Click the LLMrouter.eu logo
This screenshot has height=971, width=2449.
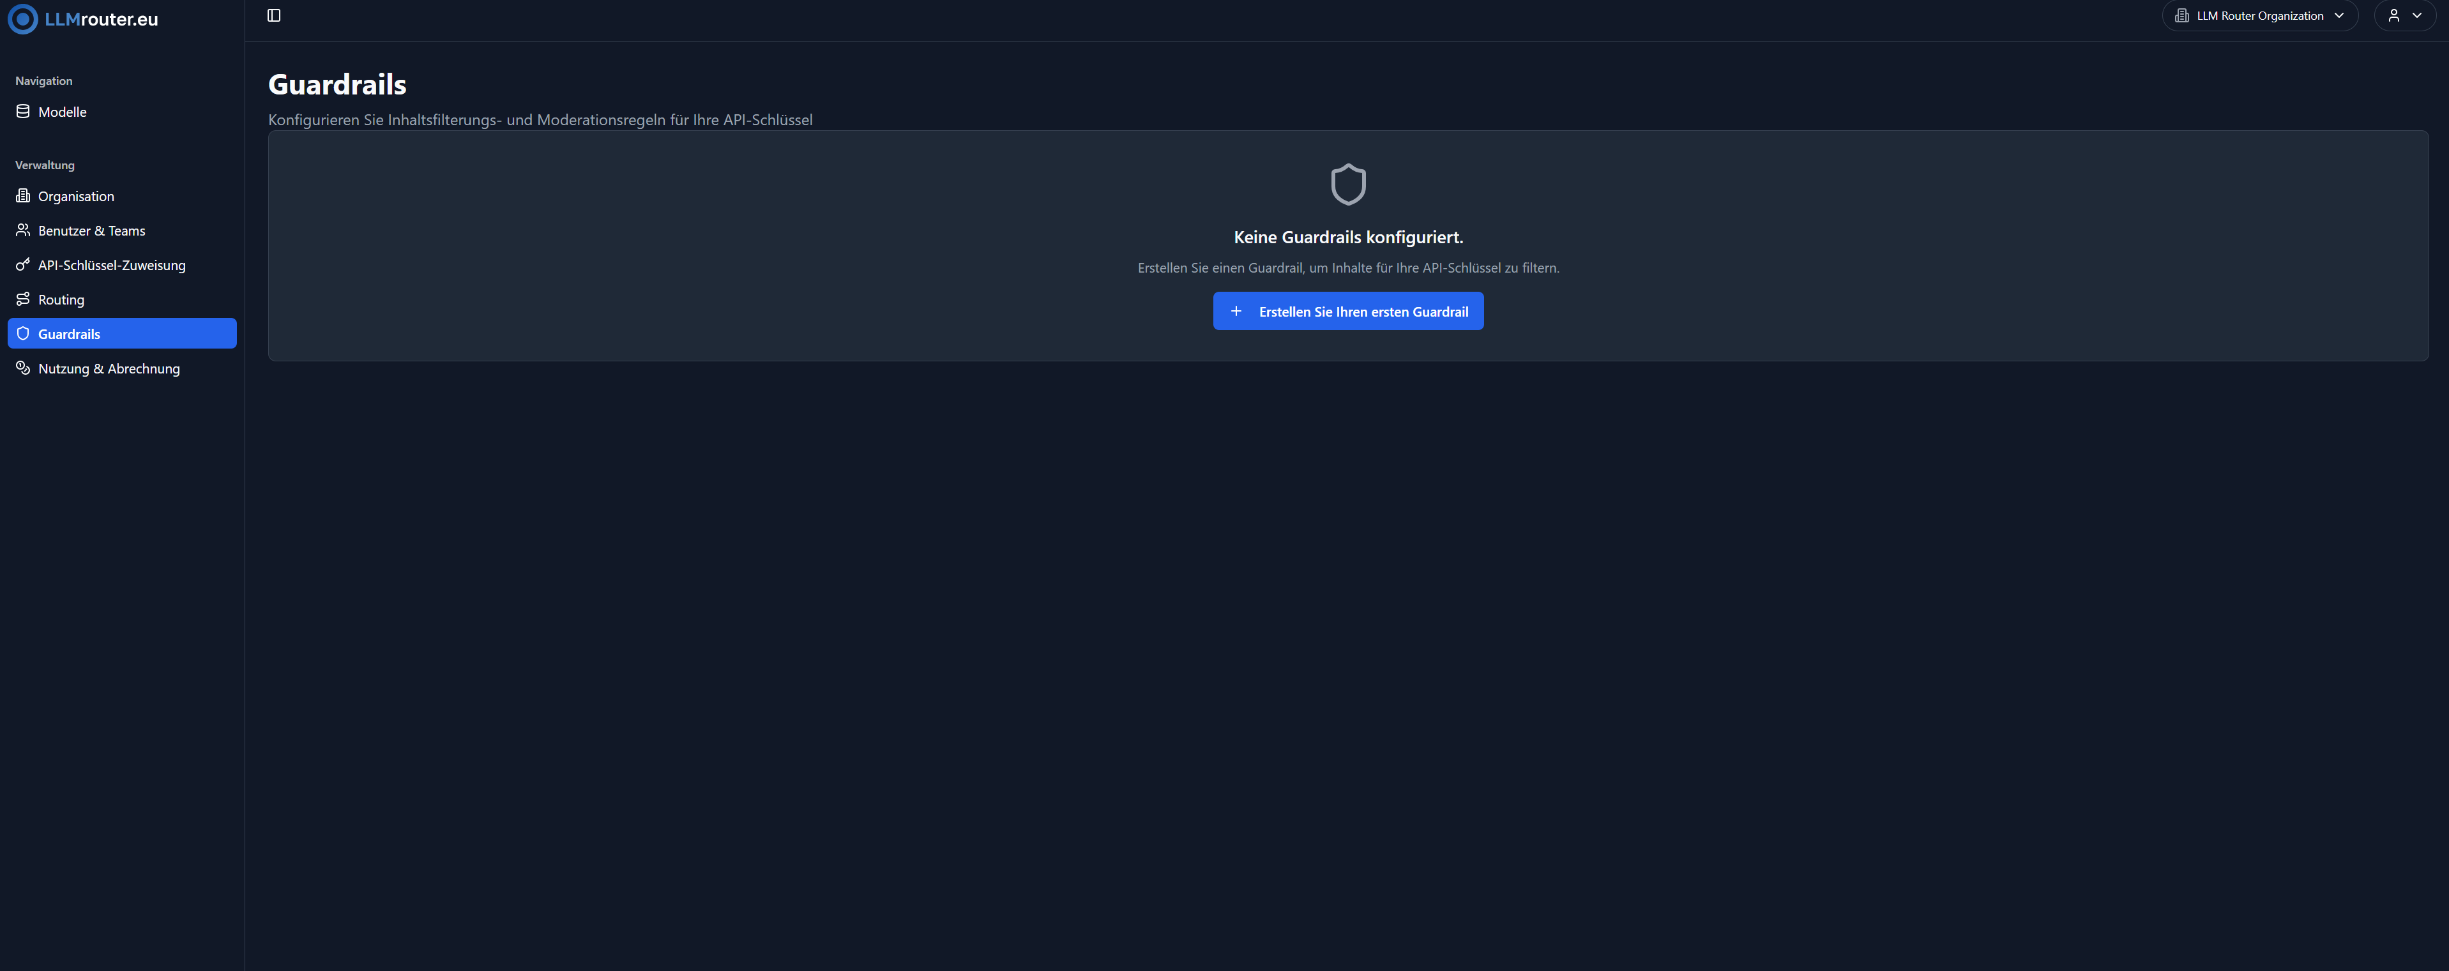23,19
